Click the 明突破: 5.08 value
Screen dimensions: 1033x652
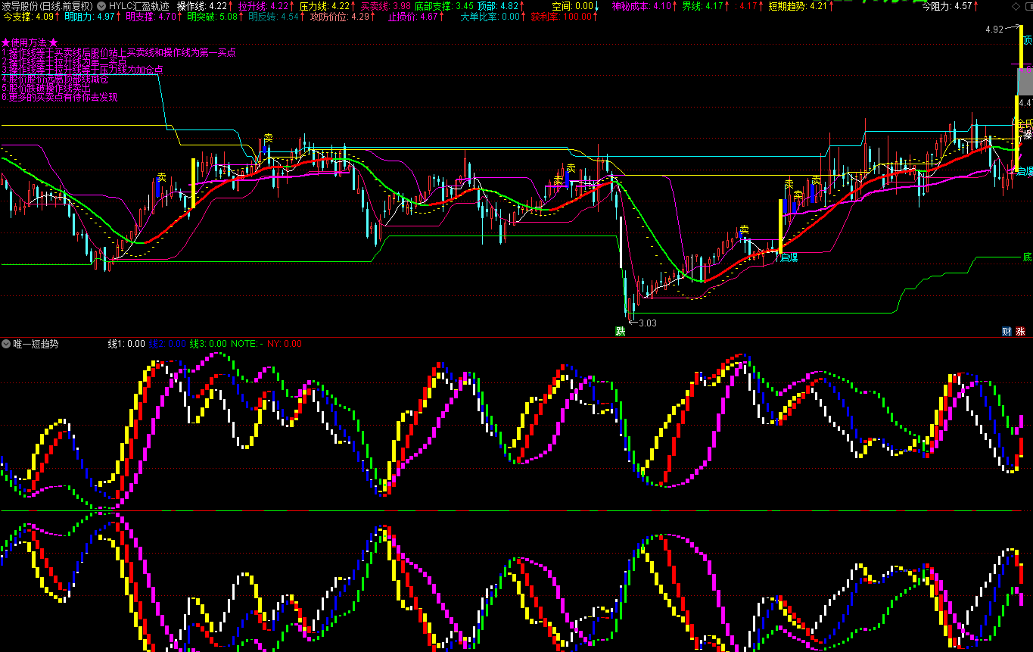214,16
